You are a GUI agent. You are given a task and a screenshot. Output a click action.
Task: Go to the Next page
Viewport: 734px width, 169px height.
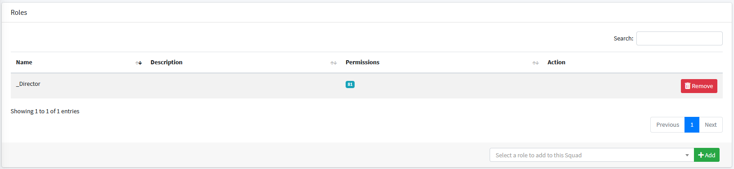(711, 125)
